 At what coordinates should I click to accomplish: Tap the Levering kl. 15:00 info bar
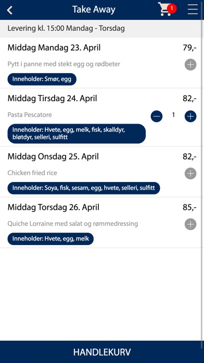click(101, 29)
